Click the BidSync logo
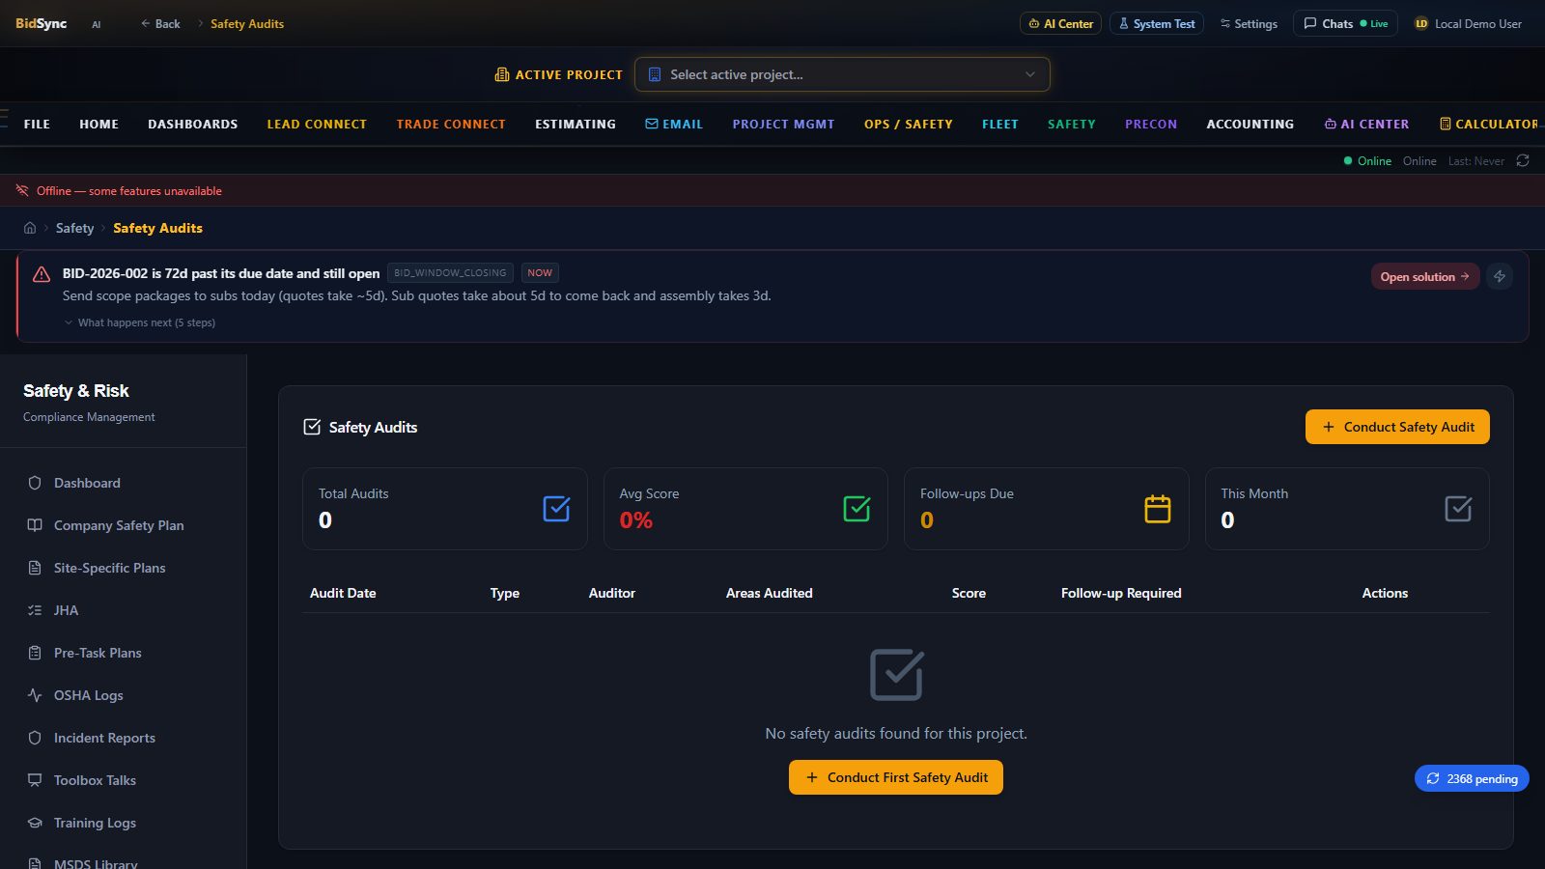 point(41,23)
